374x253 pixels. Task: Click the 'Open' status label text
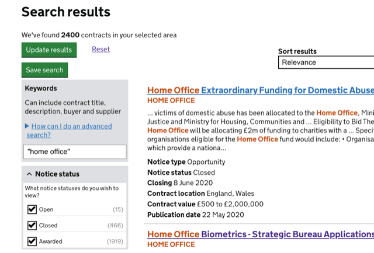[46, 210]
